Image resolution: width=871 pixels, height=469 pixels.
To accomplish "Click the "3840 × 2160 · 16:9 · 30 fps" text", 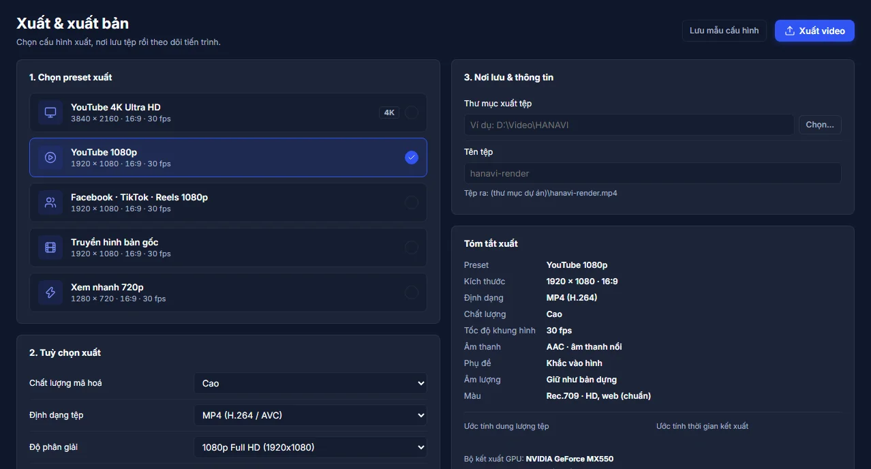I will point(121,119).
